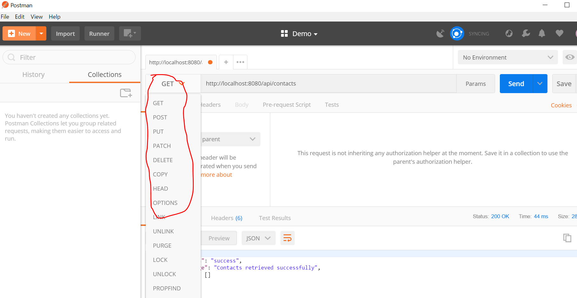The width and height of the screenshot is (577, 298).
Task: Switch to the Collections tab
Action: tap(105, 74)
